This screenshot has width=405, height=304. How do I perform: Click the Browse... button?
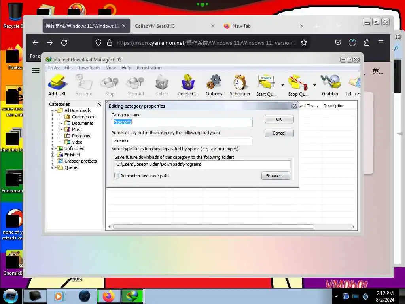click(x=276, y=176)
